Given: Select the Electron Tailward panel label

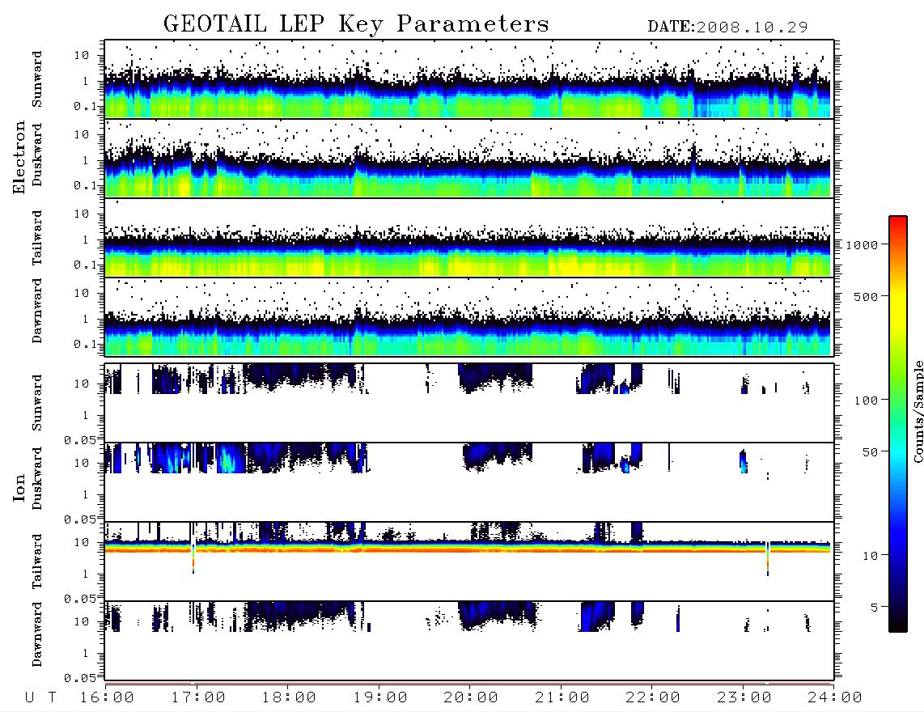Looking at the screenshot, I should click(x=36, y=238).
